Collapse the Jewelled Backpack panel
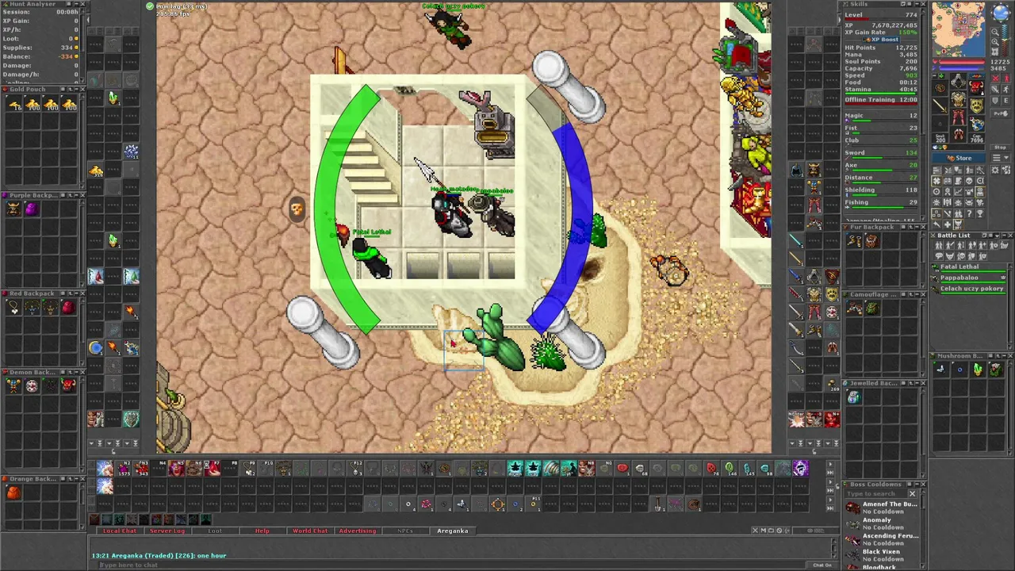Screen dimensions: 1015x571 917,383
